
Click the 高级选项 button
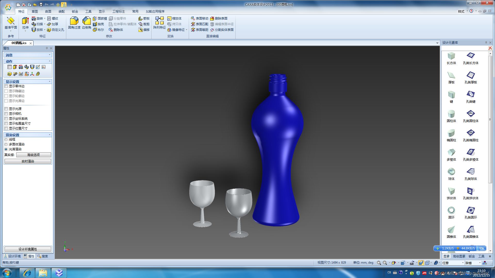34,155
